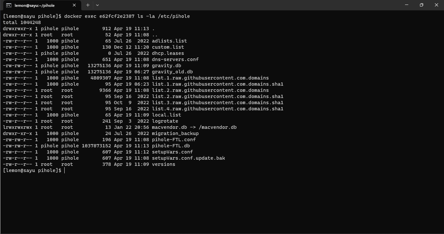Click the docker exec command text
Viewport: 444px width, 234px height.
click(x=127, y=16)
